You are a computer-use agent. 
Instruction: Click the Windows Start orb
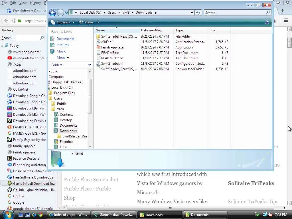(x=8, y=215)
